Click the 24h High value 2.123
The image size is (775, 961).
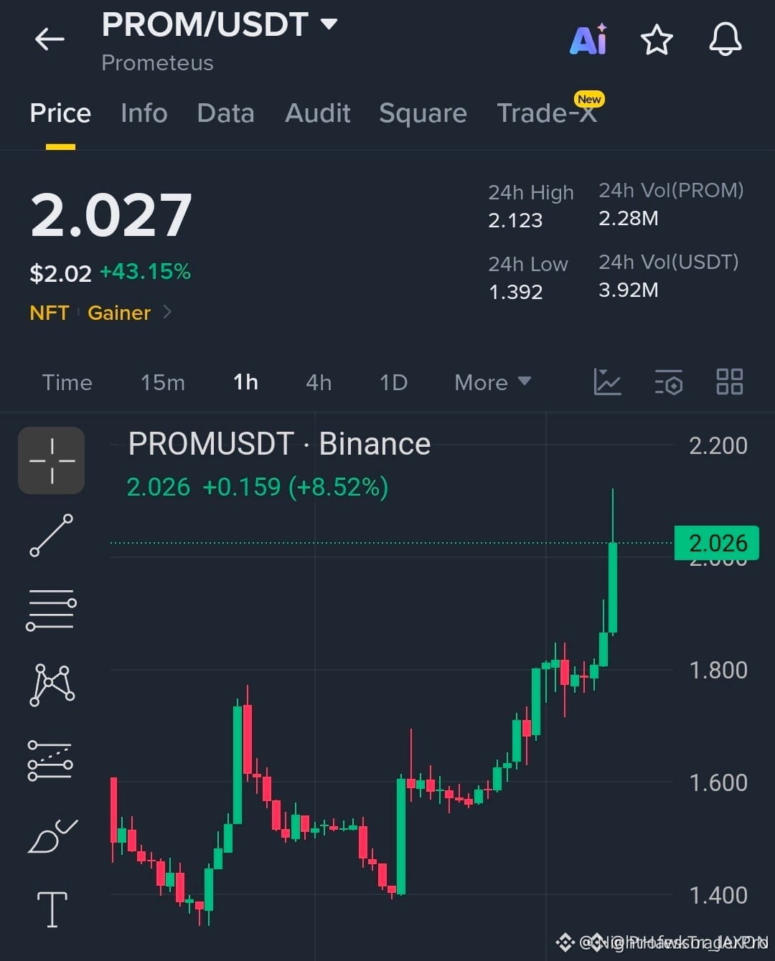515,220
